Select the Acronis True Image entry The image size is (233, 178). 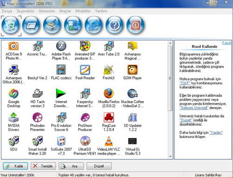37,46
